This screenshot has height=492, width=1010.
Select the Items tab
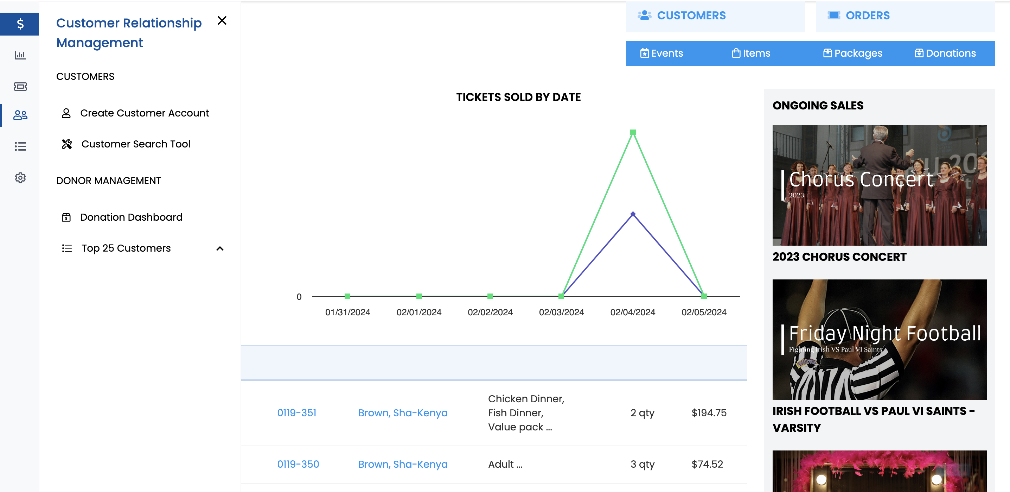(751, 53)
